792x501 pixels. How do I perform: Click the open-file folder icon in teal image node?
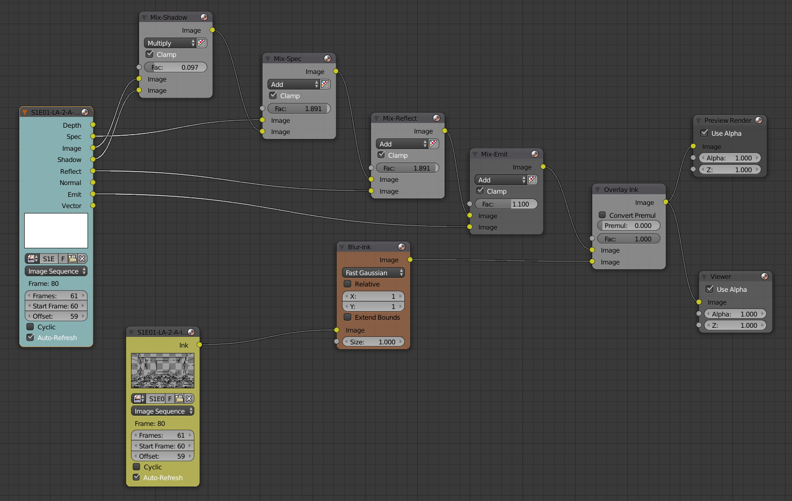[72, 259]
